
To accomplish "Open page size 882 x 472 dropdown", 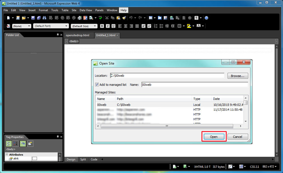I will pos(269,166).
